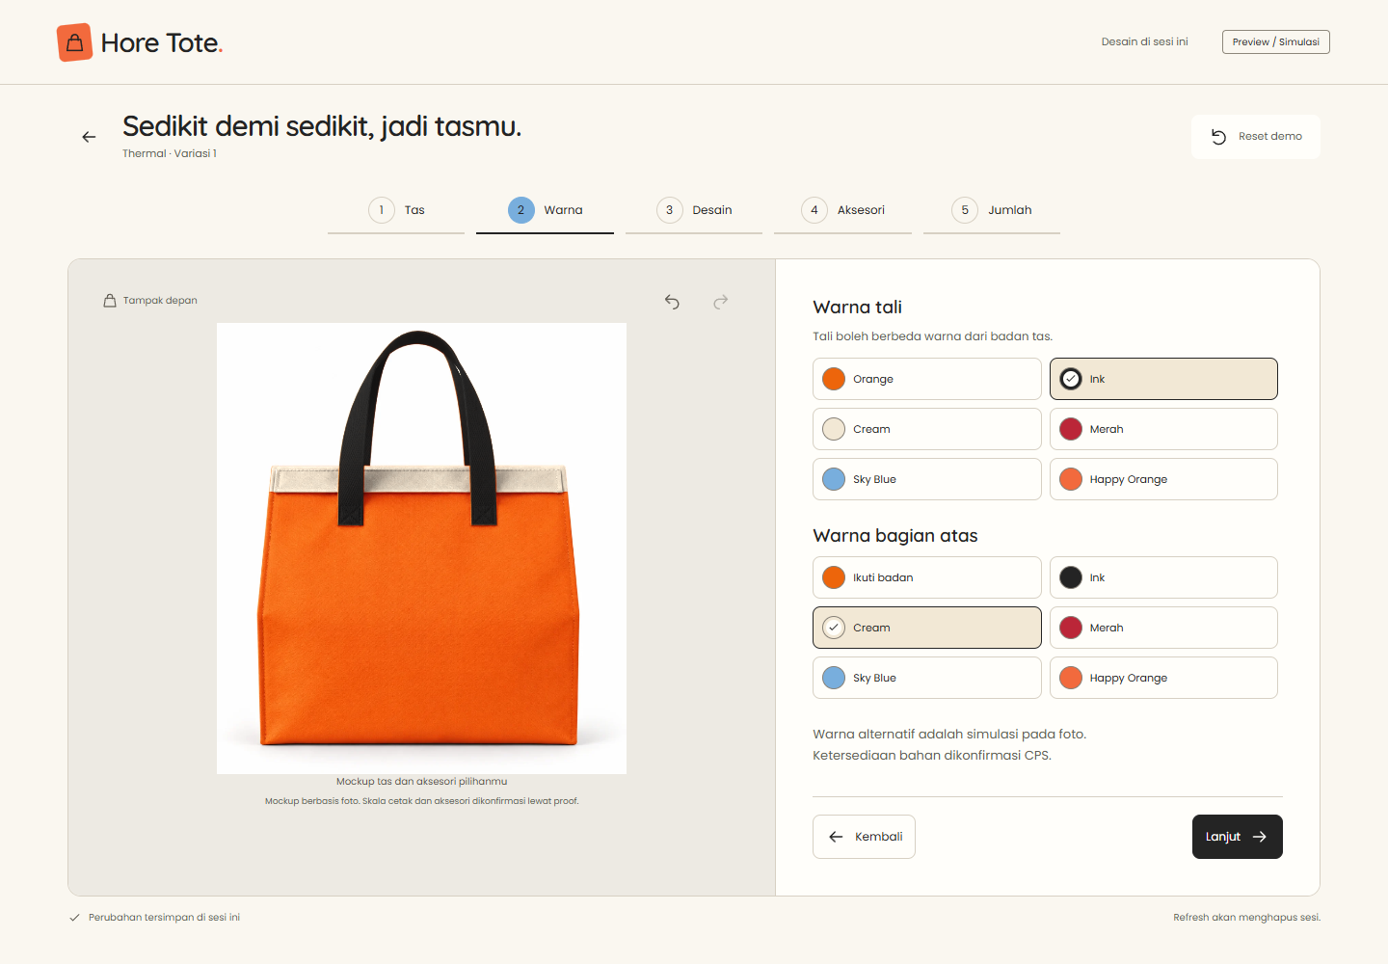This screenshot has height=964, width=1388.
Task: Click the Hore Tote brand name
Action: 162,43
